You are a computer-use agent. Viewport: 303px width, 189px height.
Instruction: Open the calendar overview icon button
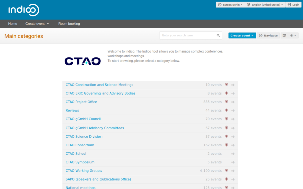[284, 35]
